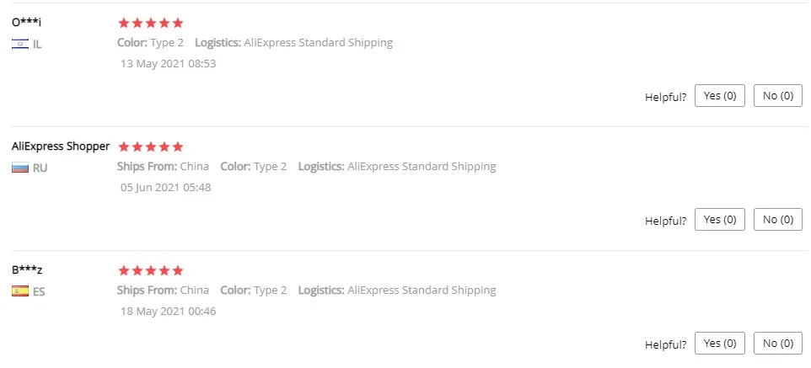This screenshot has height=368, width=811.
Task: Click the Russia flag icon beside RU
Action: [x=20, y=168]
